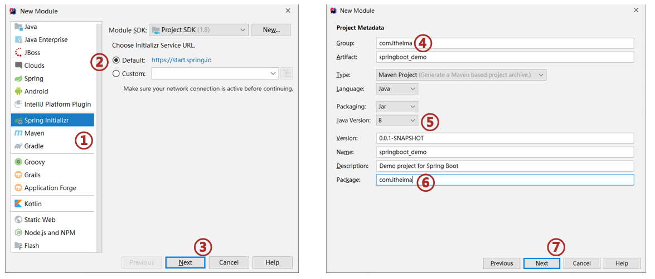Pick the Android module icon
Image resolution: width=655 pixels, height=279 pixels.
pos(18,91)
